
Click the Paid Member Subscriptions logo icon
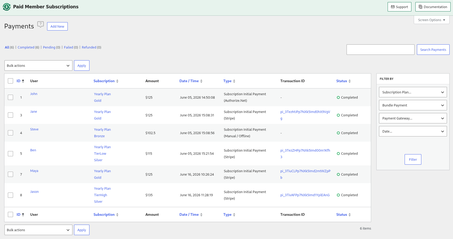(x=7, y=7)
